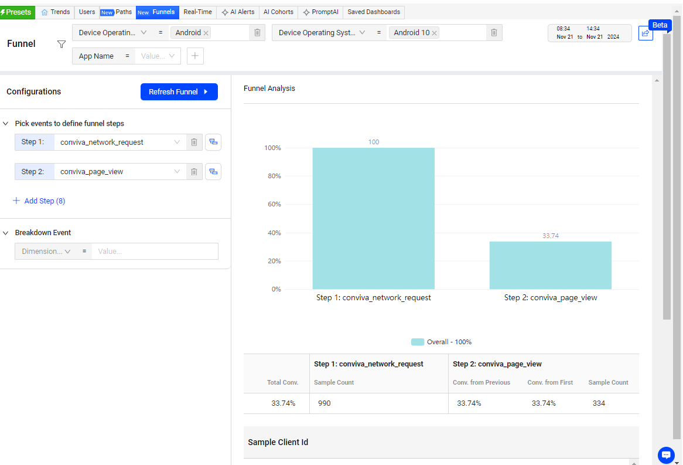The width and height of the screenshot is (683, 465).
Task: Switch to the Real-Time tab
Action: pos(198,12)
